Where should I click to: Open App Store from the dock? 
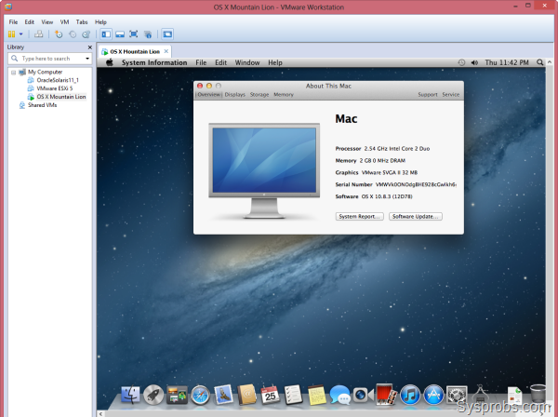click(x=433, y=395)
